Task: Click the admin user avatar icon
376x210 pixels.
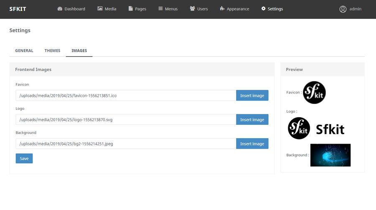Action: (x=343, y=9)
